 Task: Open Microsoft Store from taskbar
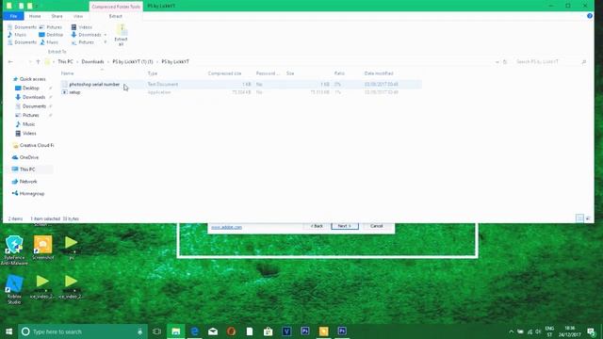coord(268,331)
